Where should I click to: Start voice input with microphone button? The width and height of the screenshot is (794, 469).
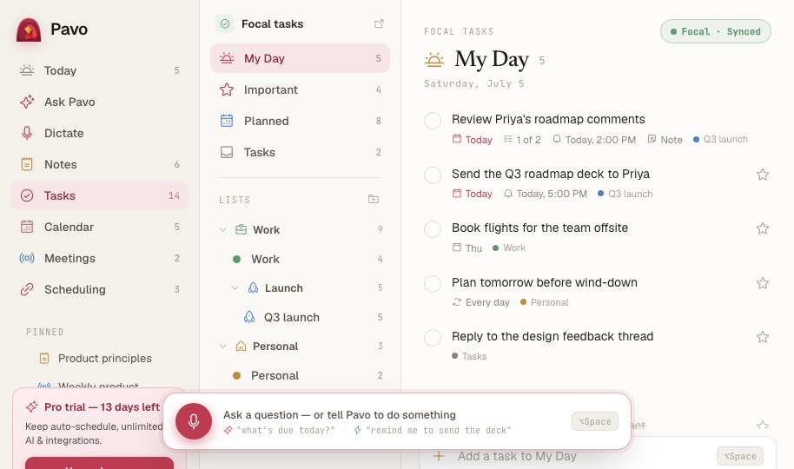tap(194, 421)
